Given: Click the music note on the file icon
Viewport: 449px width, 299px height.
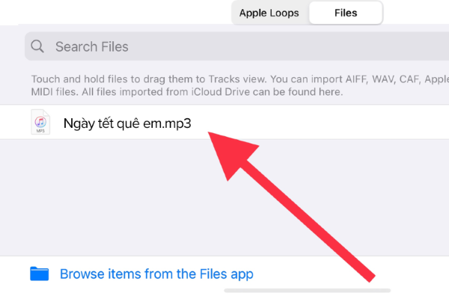Looking at the screenshot, I should 40,119.
